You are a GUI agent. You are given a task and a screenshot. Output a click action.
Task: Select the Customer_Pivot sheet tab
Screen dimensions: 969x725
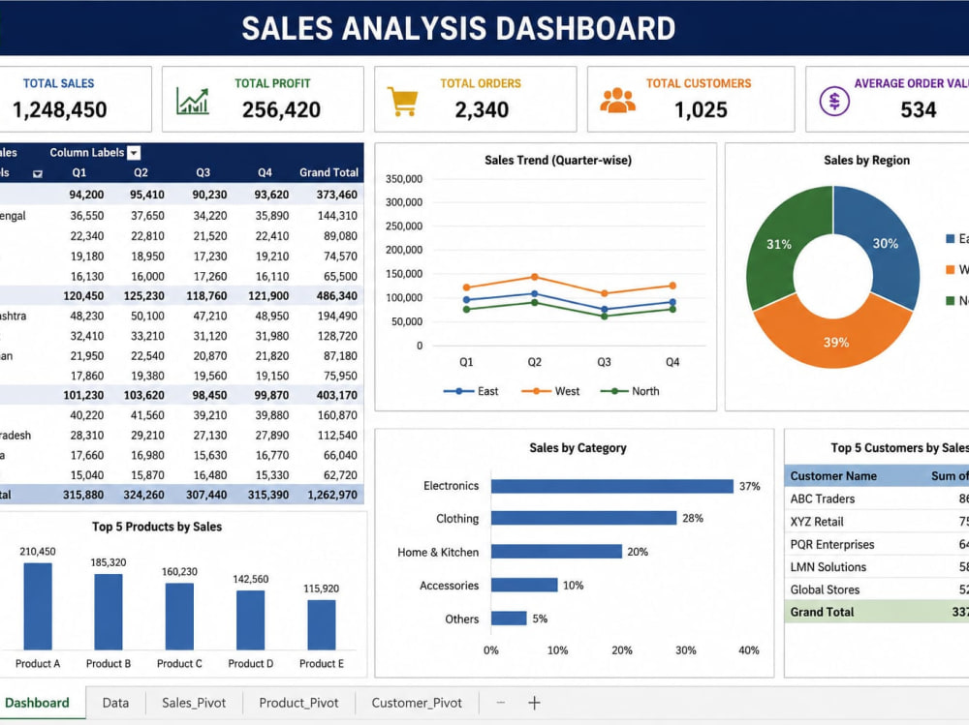coord(417,703)
